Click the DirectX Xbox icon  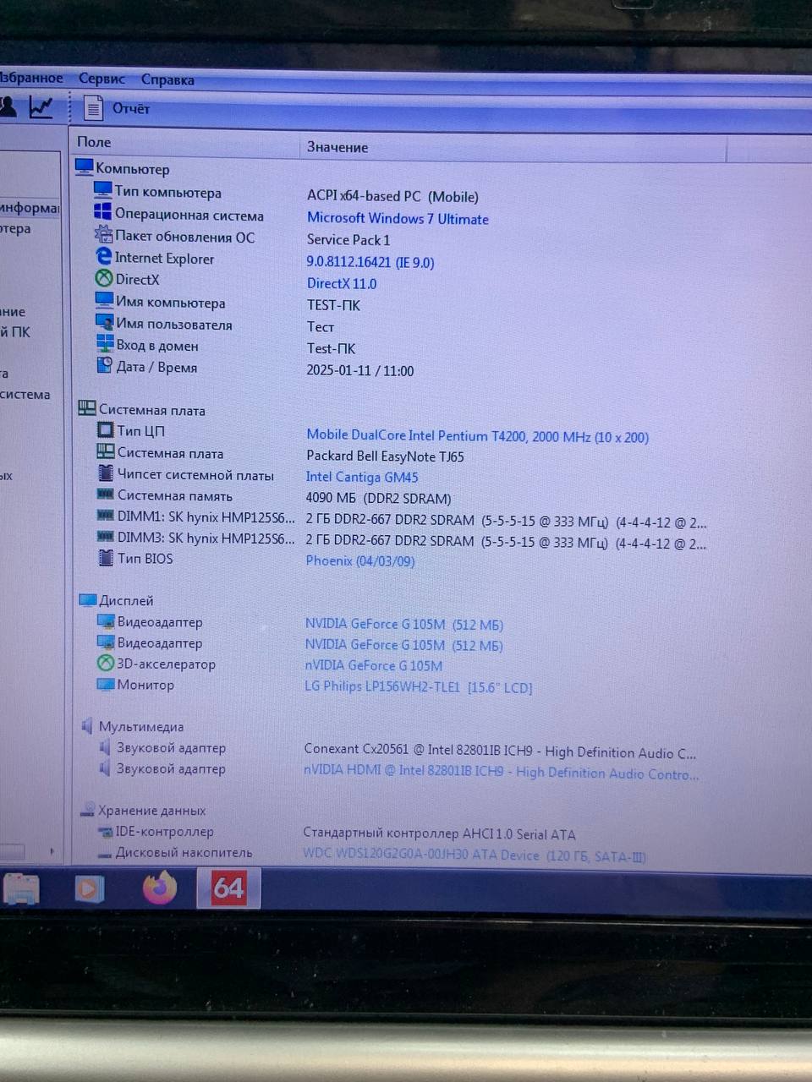[104, 278]
